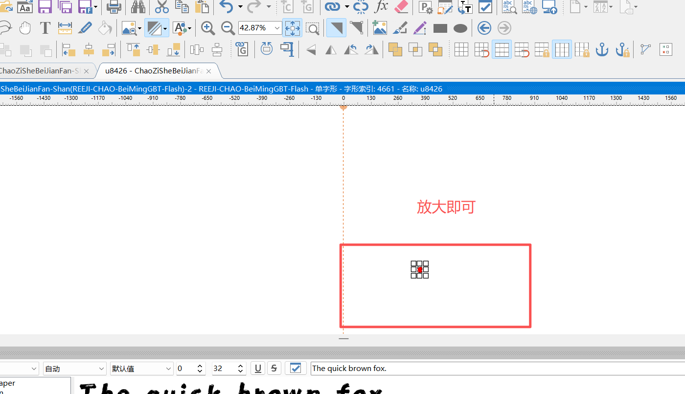Click the Add ellipse contour icon
This screenshot has height=394, width=685.
460,28
